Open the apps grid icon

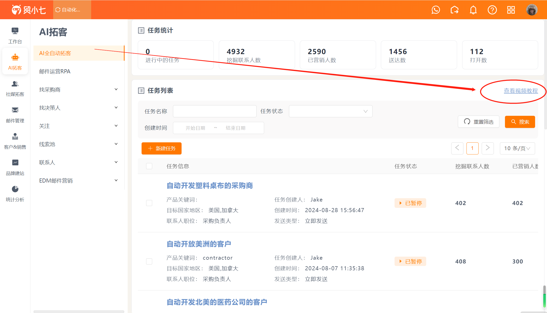point(511,10)
